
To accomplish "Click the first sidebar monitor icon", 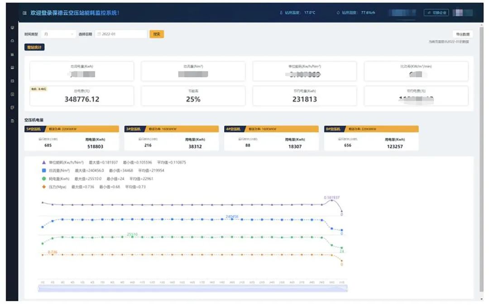I will pyautogui.click(x=12, y=28).
